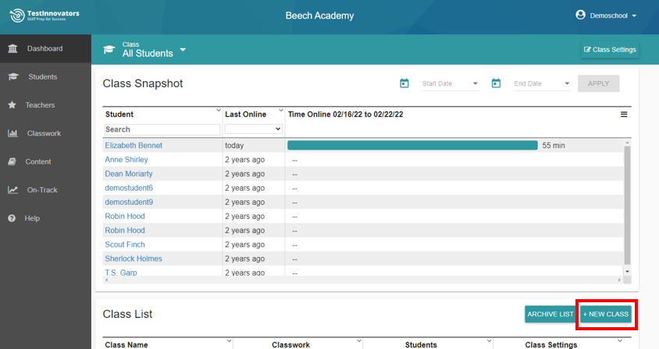The height and width of the screenshot is (349, 659).
Task: Click the + NEW CLASS button
Action: point(606,314)
